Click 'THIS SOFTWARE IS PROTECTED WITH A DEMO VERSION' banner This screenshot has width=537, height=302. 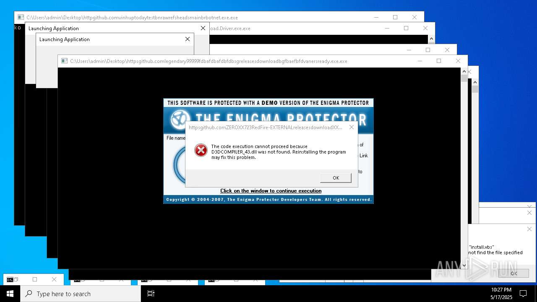tap(268, 103)
